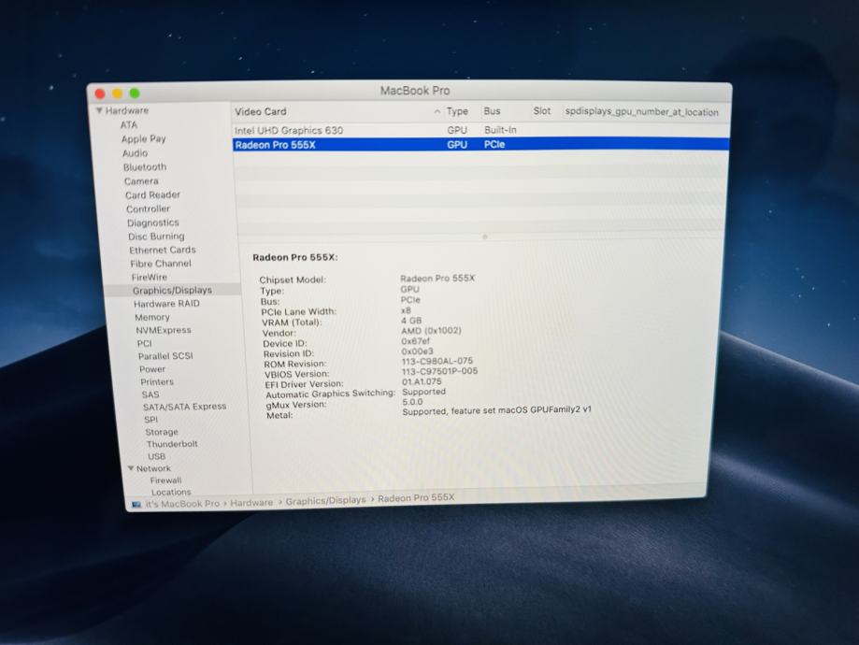Click VBIOS Version 113-C97501P-005
Image resolution: width=859 pixels, height=645 pixels.
coord(439,371)
